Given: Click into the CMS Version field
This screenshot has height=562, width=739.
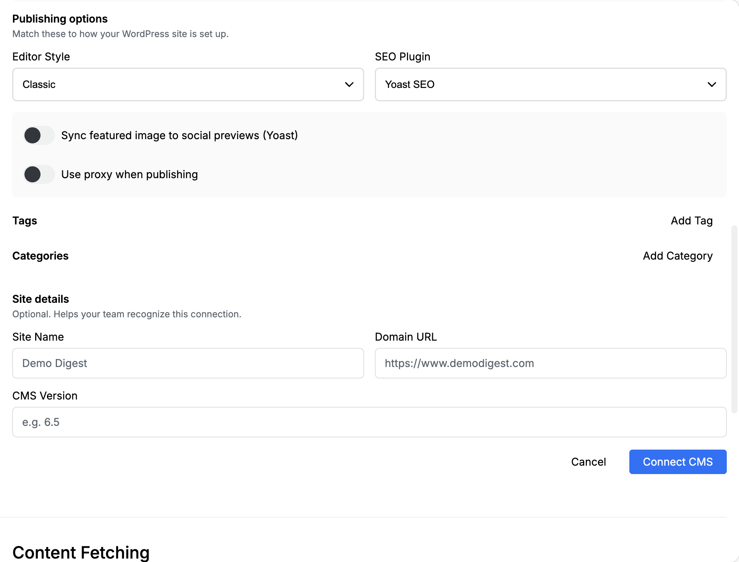Looking at the screenshot, I should 369,422.
